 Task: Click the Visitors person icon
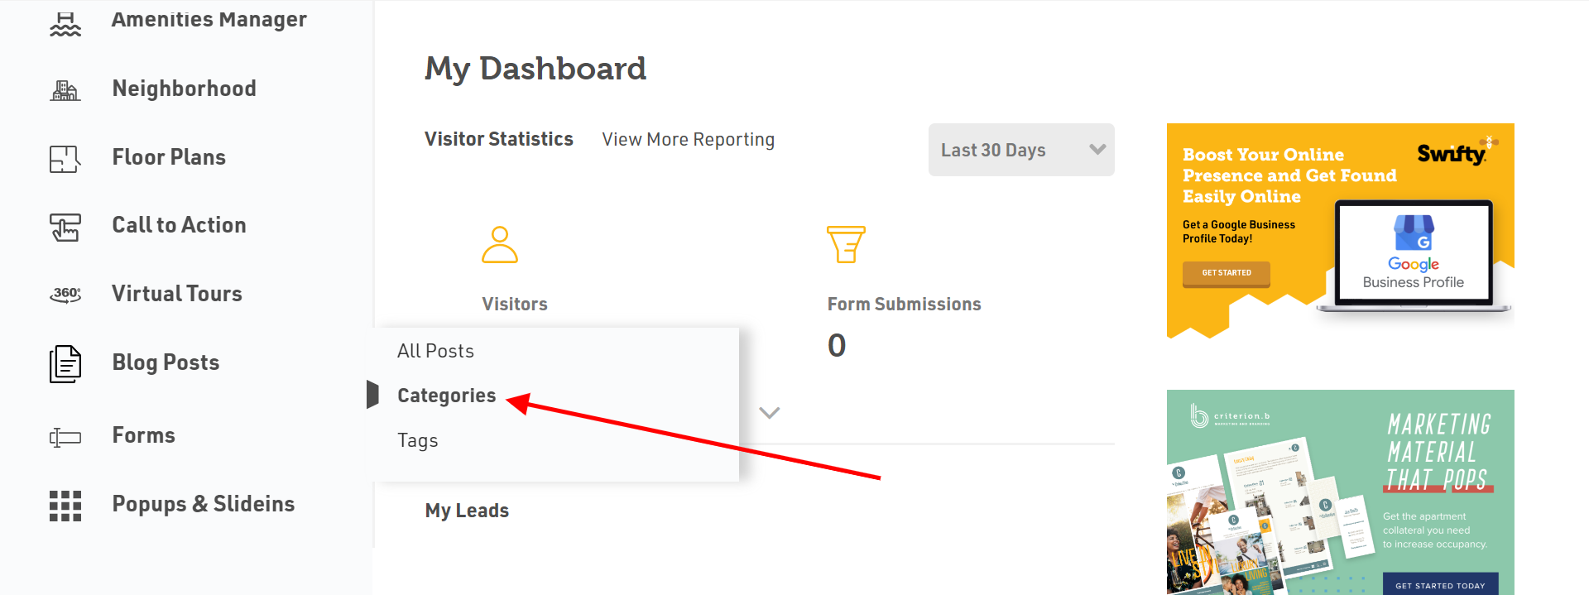click(500, 245)
